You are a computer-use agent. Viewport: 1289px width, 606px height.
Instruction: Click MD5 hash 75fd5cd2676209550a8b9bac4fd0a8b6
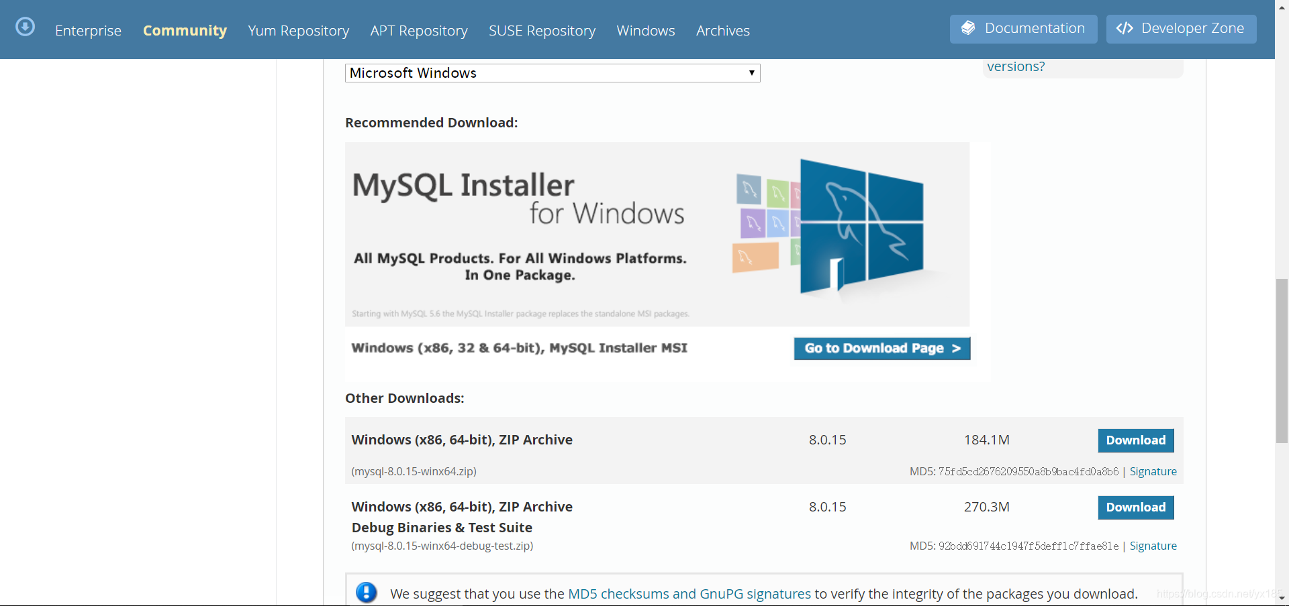click(1029, 471)
